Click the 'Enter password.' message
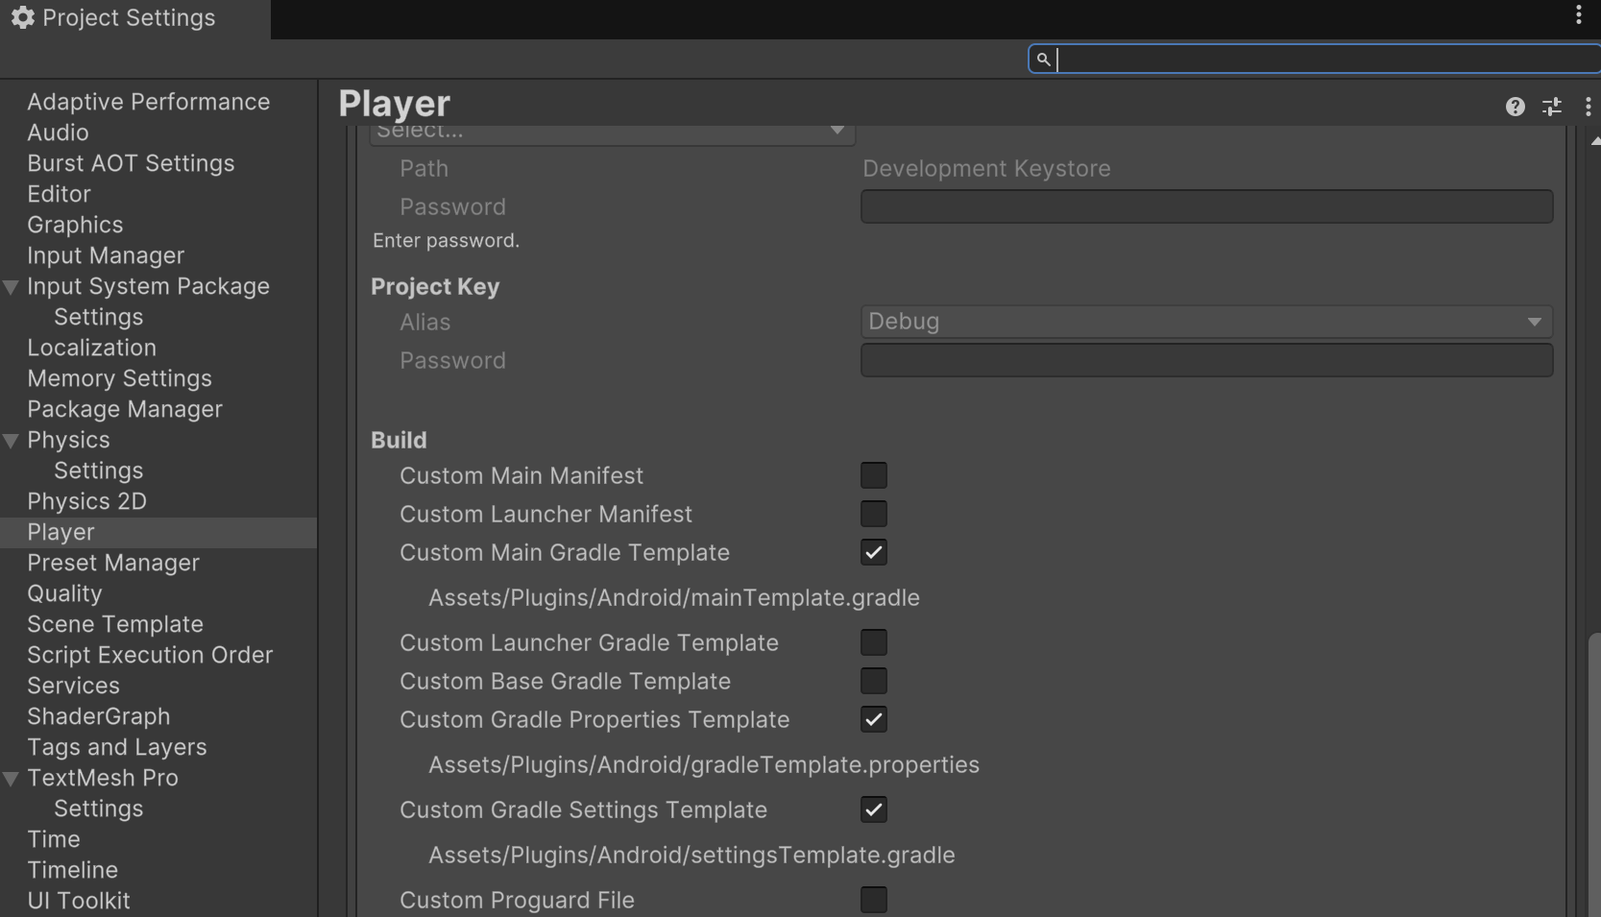Viewport: 1601px width, 917px height. point(446,240)
